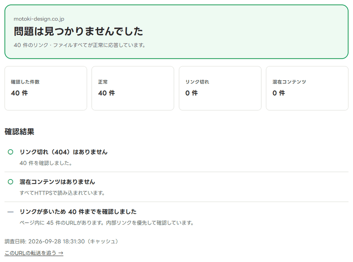Image resolution: width=353 pixels, height=262 pixels.
Task: Click the text 40 件を確認しました。
Action: (x=46, y=163)
